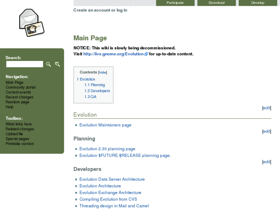Click the Developers section heading
Screen dimensions: 280x210
pyautogui.click(x=87, y=169)
